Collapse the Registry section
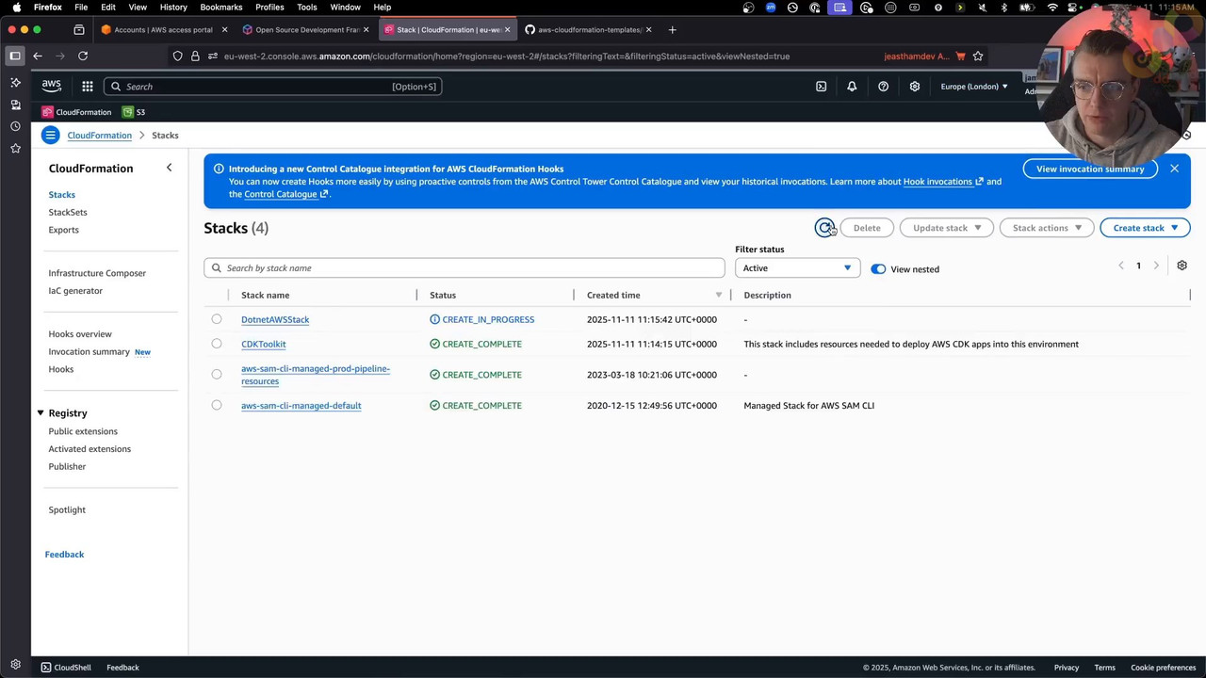 pos(41,413)
